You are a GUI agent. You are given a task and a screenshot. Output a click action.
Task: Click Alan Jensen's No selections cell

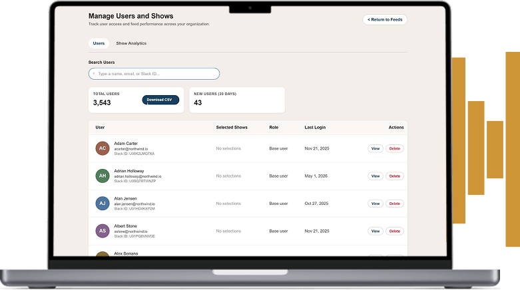pos(228,204)
